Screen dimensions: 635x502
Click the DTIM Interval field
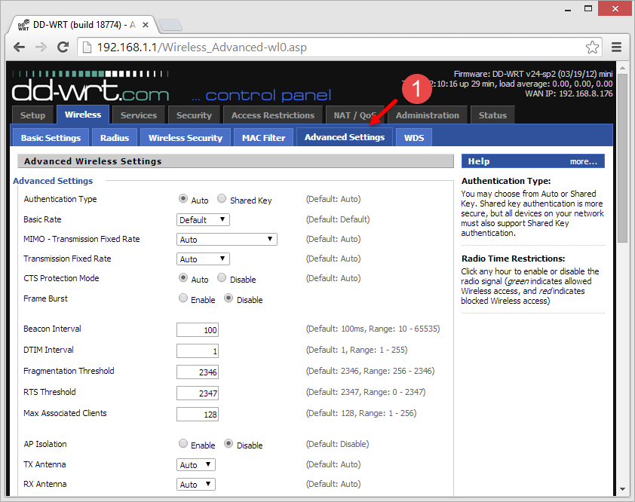click(198, 350)
